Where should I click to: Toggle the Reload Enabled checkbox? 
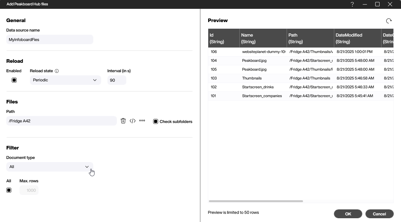tap(14, 80)
